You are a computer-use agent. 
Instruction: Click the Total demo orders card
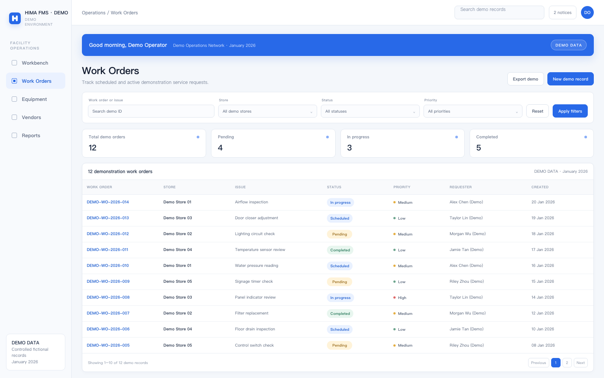(144, 143)
